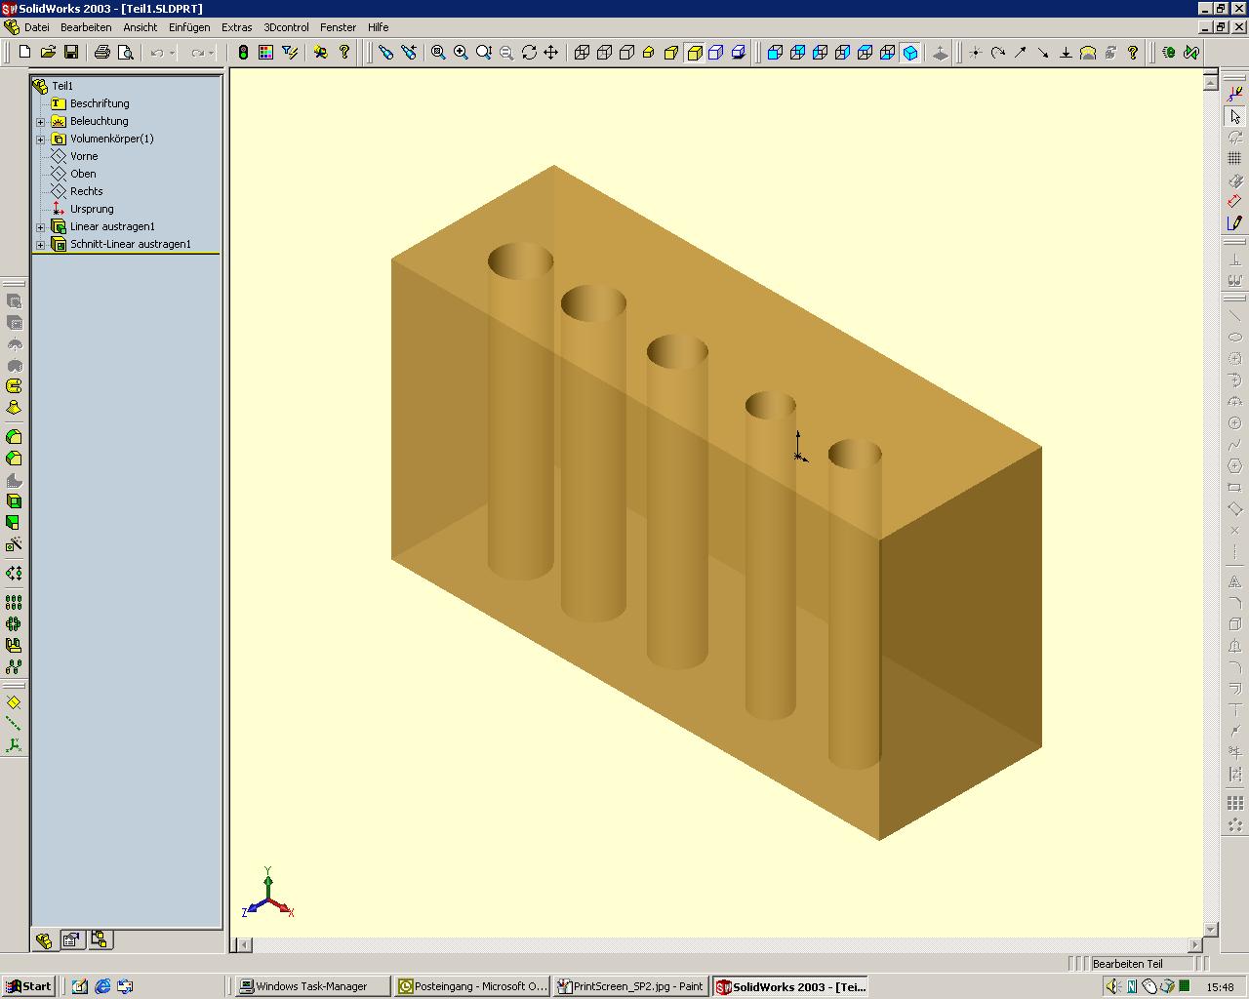1249x999 pixels.
Task: Expand the Schnitt-Linear austragen1 feature
Action: tap(41, 245)
